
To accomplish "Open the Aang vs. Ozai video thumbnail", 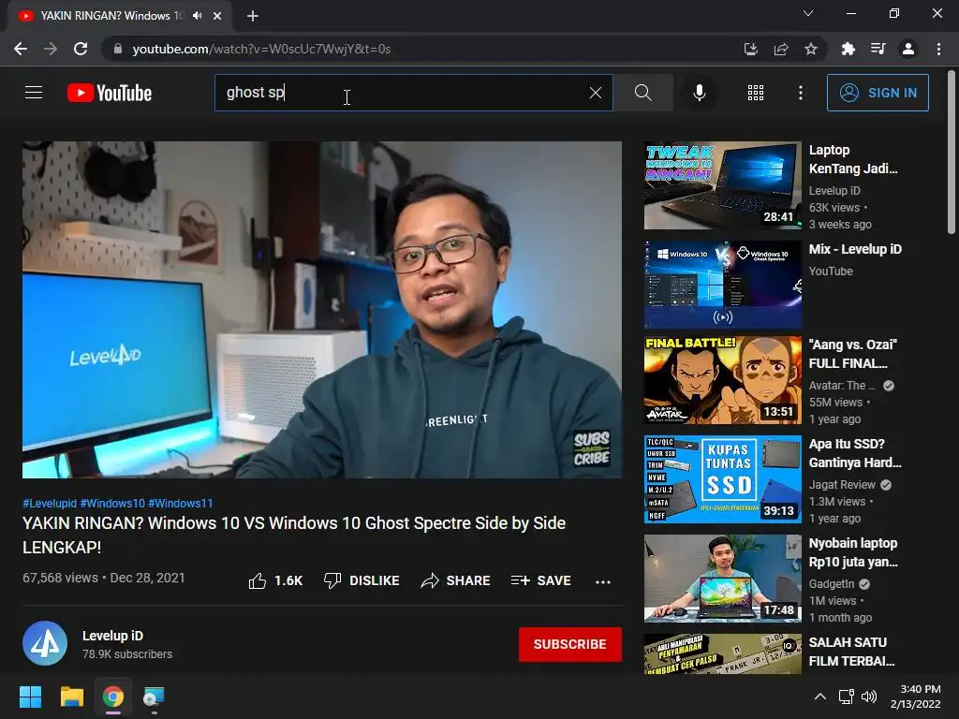I will 722,380.
